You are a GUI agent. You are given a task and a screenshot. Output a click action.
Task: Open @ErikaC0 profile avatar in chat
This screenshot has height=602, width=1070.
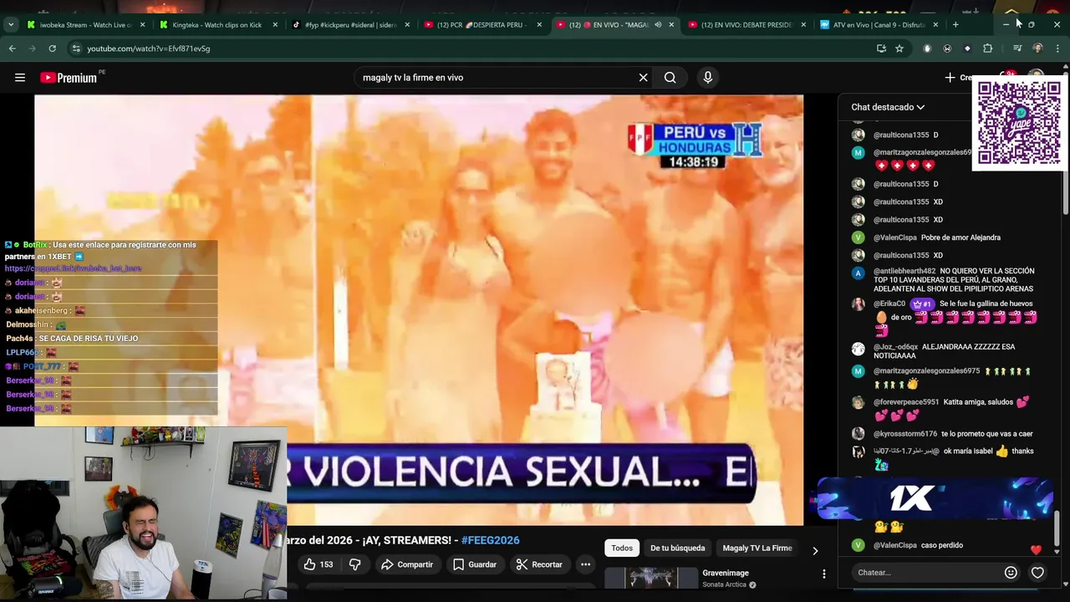coord(858,304)
